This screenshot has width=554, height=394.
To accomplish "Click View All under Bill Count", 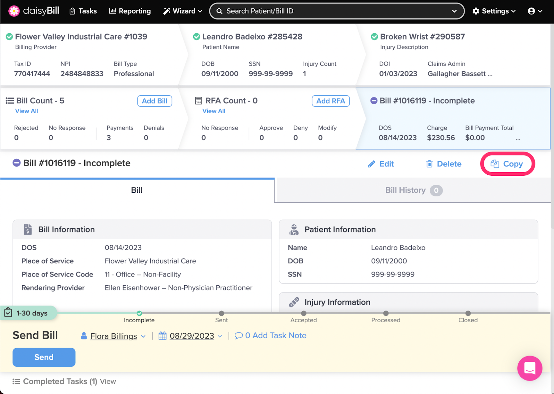I will (x=27, y=111).
